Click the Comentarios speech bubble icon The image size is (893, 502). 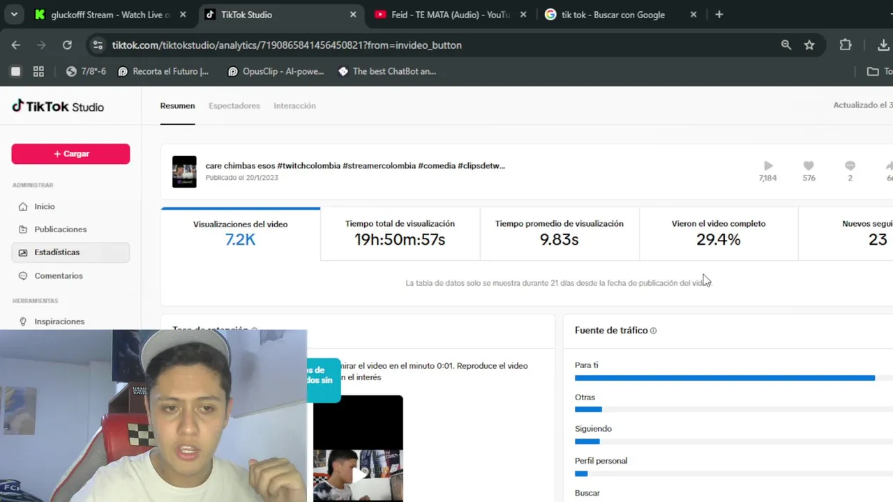(23, 276)
